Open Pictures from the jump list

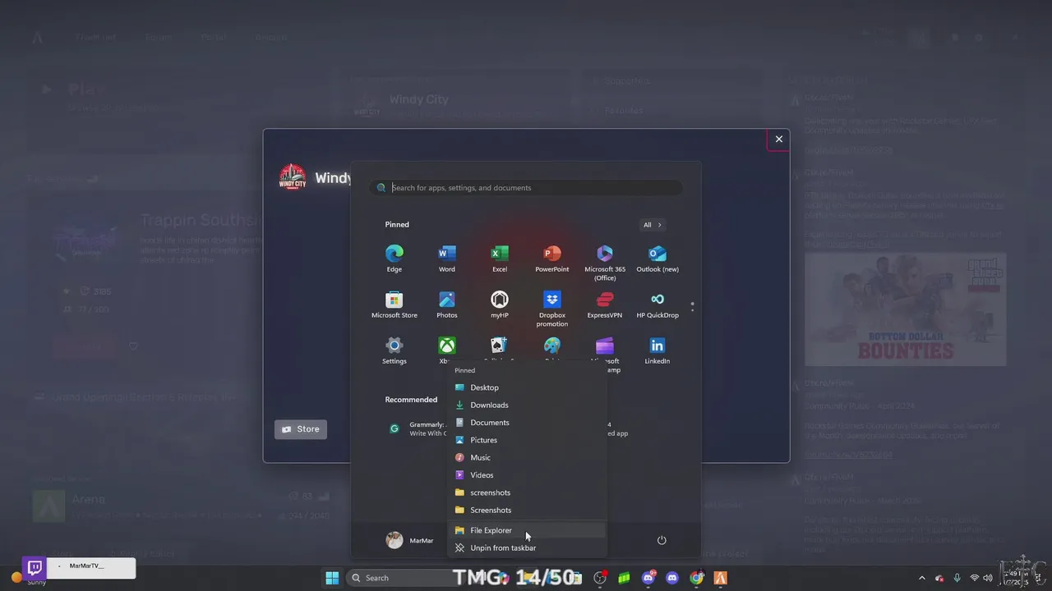point(527,440)
